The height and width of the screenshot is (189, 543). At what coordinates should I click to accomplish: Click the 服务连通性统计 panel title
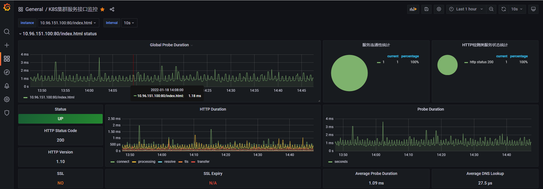click(376, 45)
